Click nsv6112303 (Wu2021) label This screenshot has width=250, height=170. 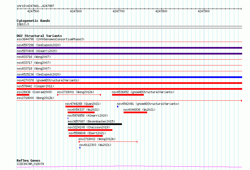[x=95, y=145]
